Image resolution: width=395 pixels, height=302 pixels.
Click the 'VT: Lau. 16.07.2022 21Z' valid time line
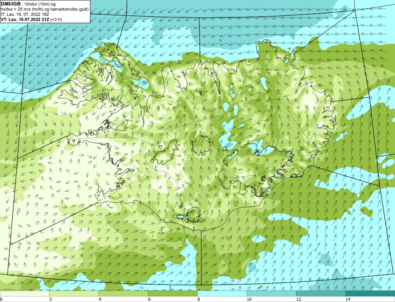[x=31, y=19]
